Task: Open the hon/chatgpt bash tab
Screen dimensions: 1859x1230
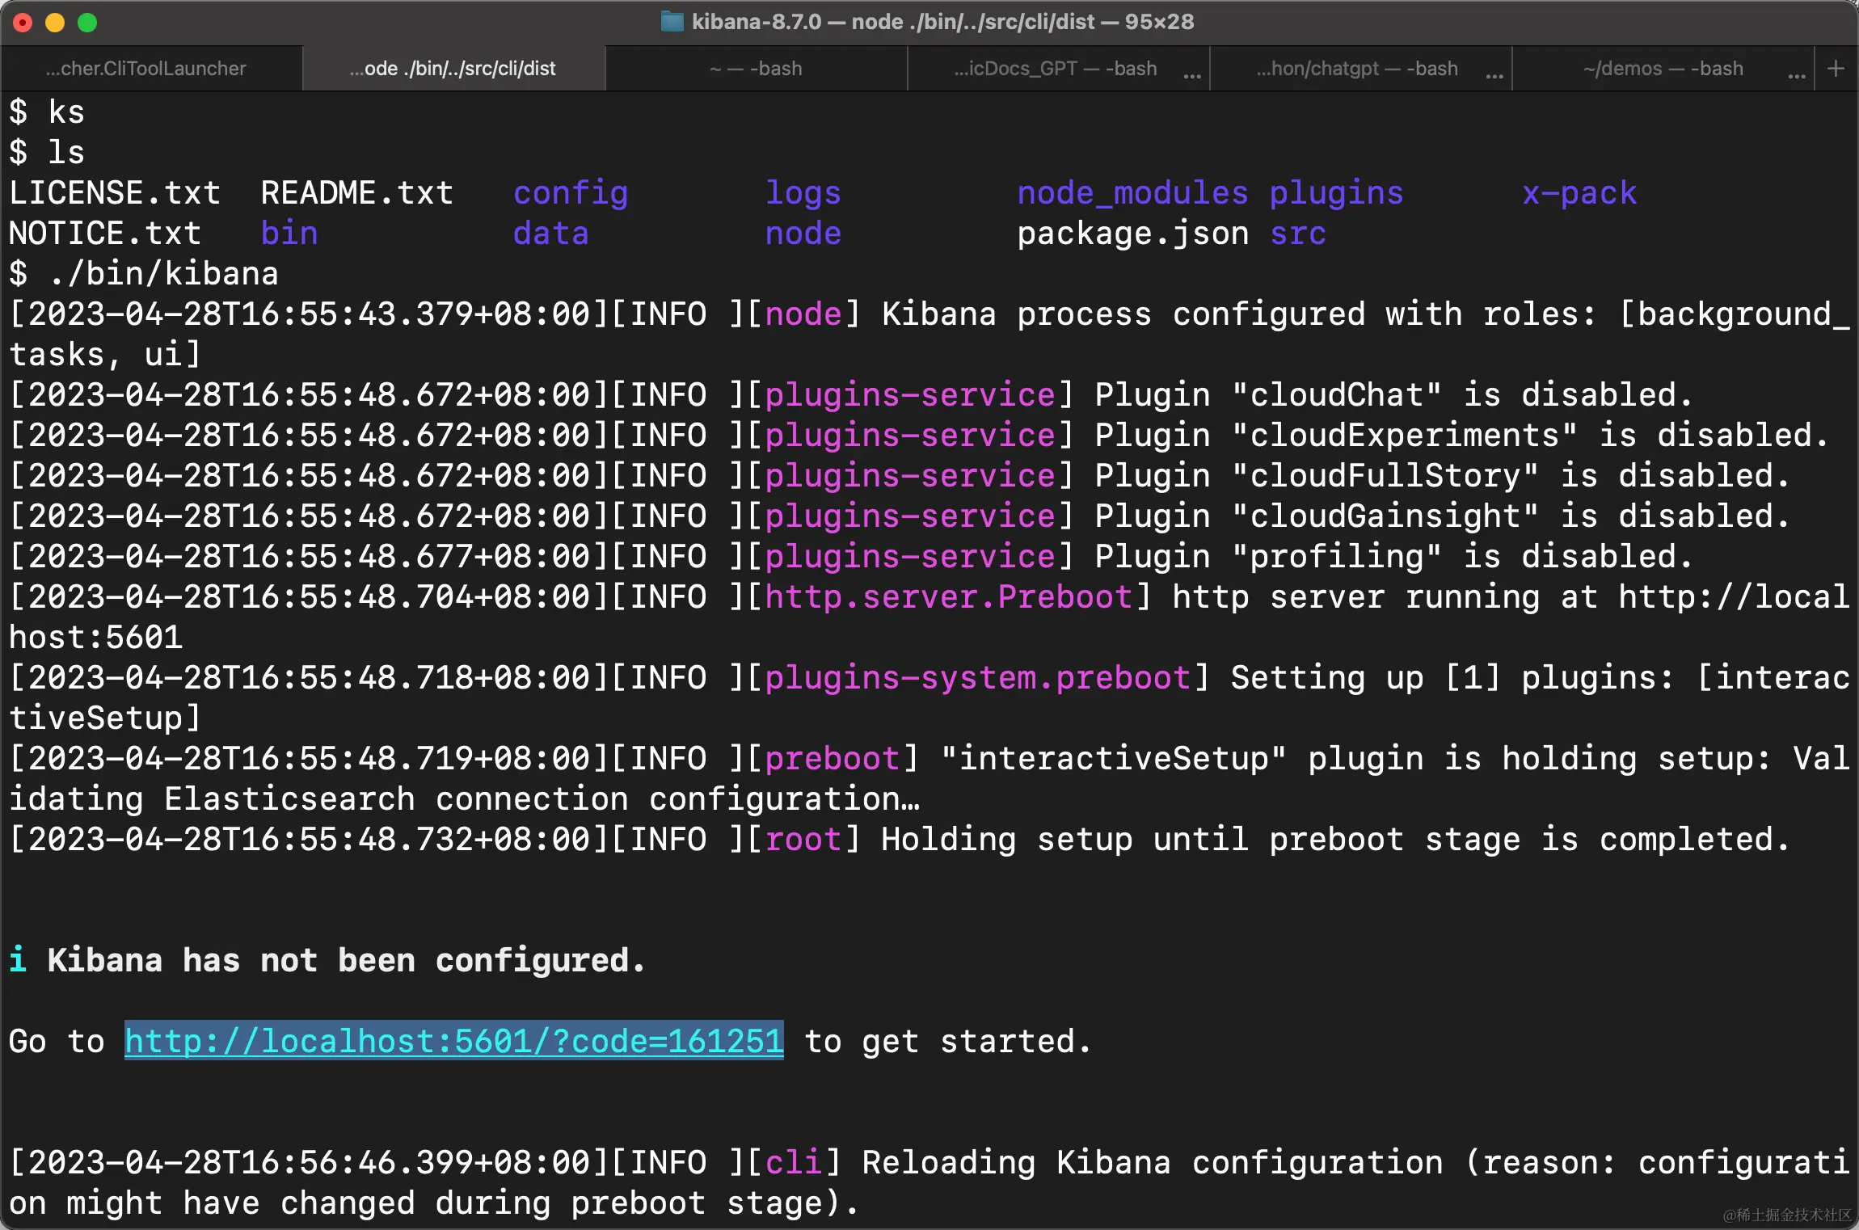Action: pos(1357,69)
